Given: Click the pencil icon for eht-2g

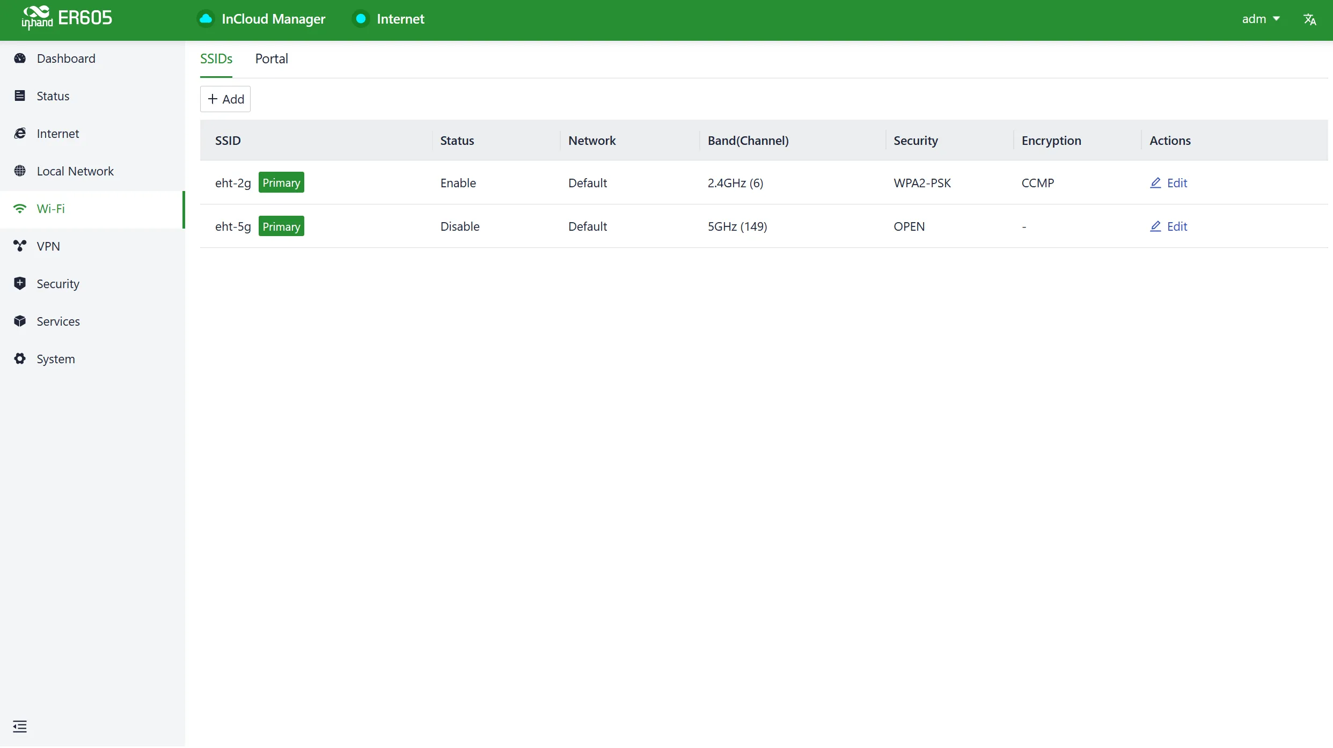Looking at the screenshot, I should click(1155, 183).
